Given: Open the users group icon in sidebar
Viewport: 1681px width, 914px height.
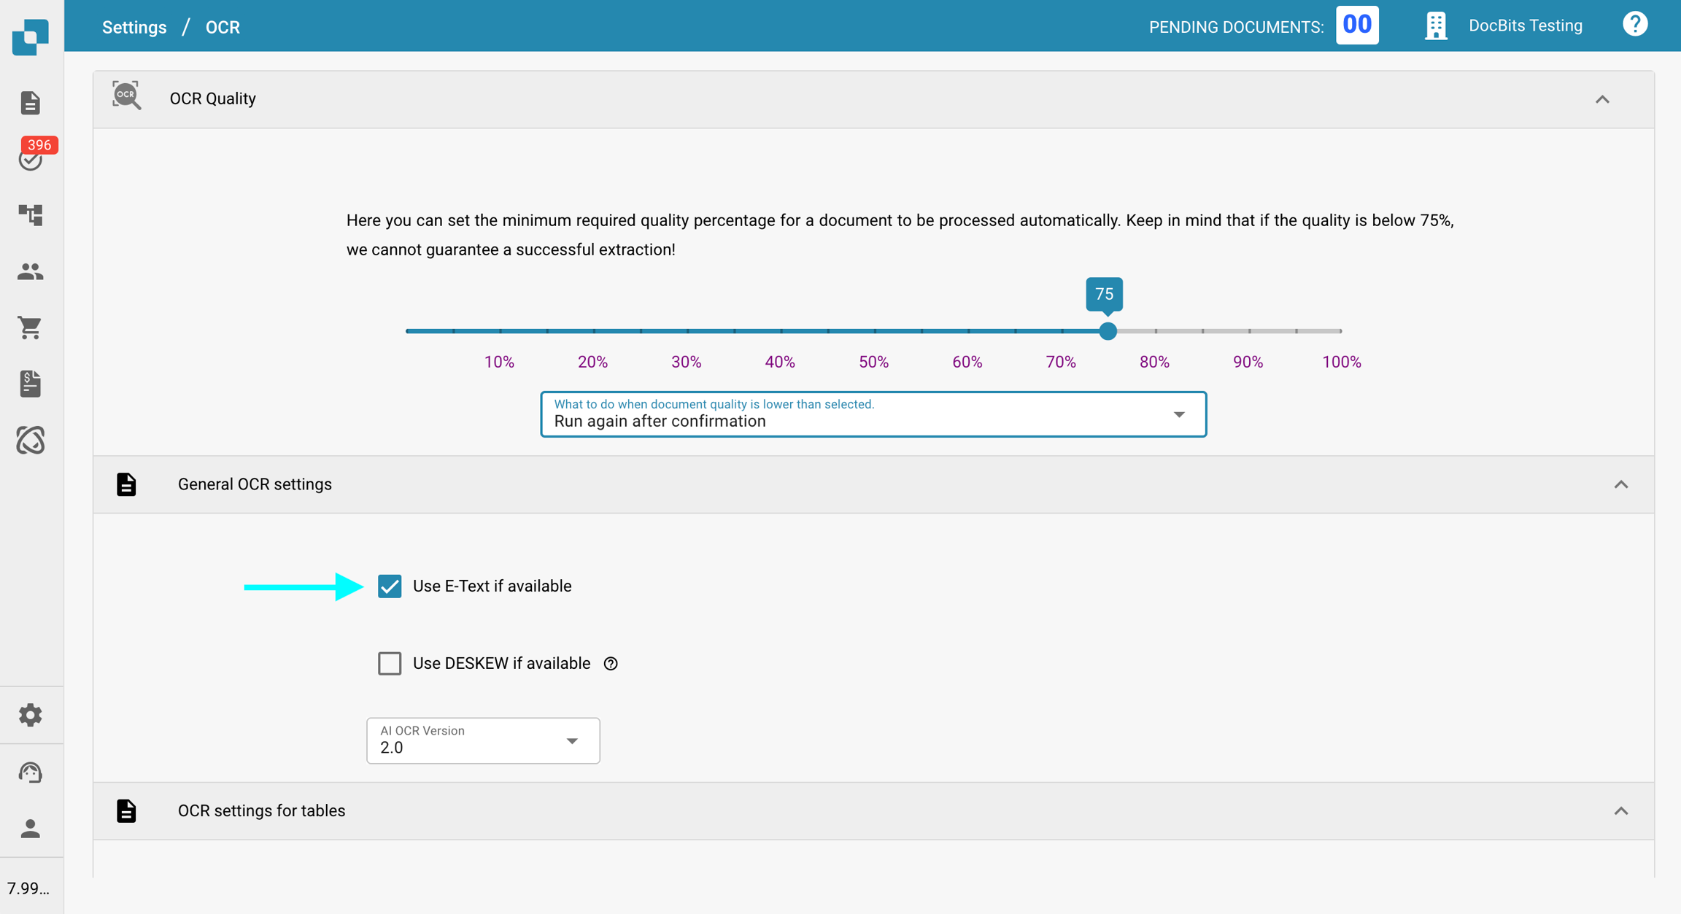Looking at the screenshot, I should 30,271.
